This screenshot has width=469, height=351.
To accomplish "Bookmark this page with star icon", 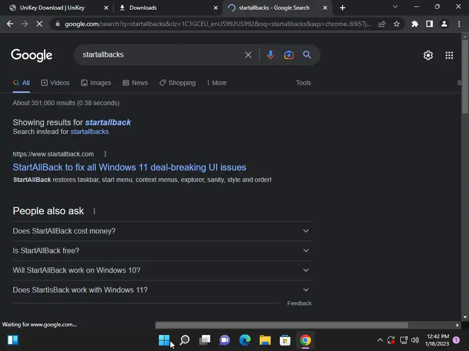I will pos(397,24).
